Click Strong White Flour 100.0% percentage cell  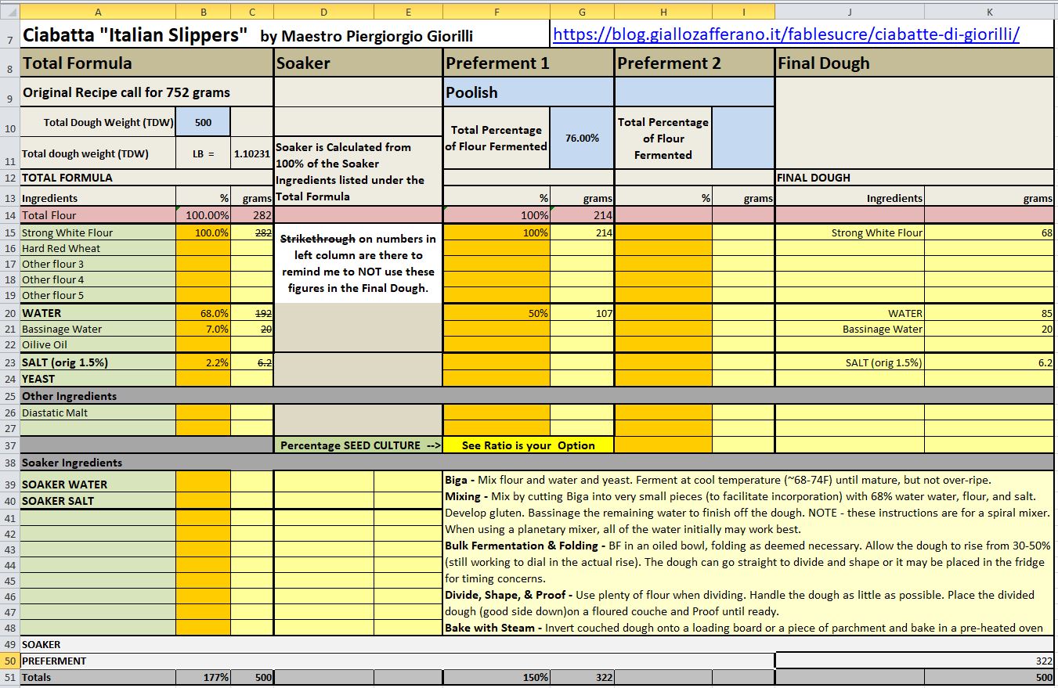[x=203, y=232]
